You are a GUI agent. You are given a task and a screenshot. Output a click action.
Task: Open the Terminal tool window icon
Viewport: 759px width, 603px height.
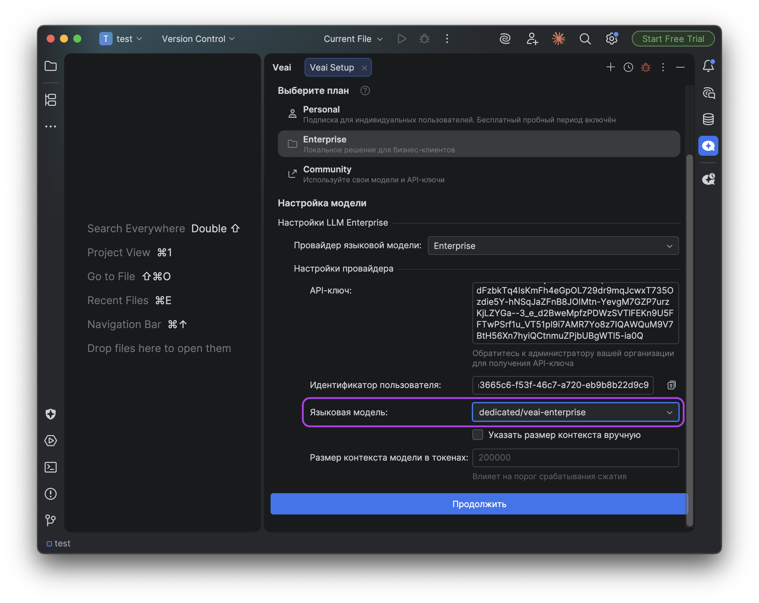pos(51,467)
